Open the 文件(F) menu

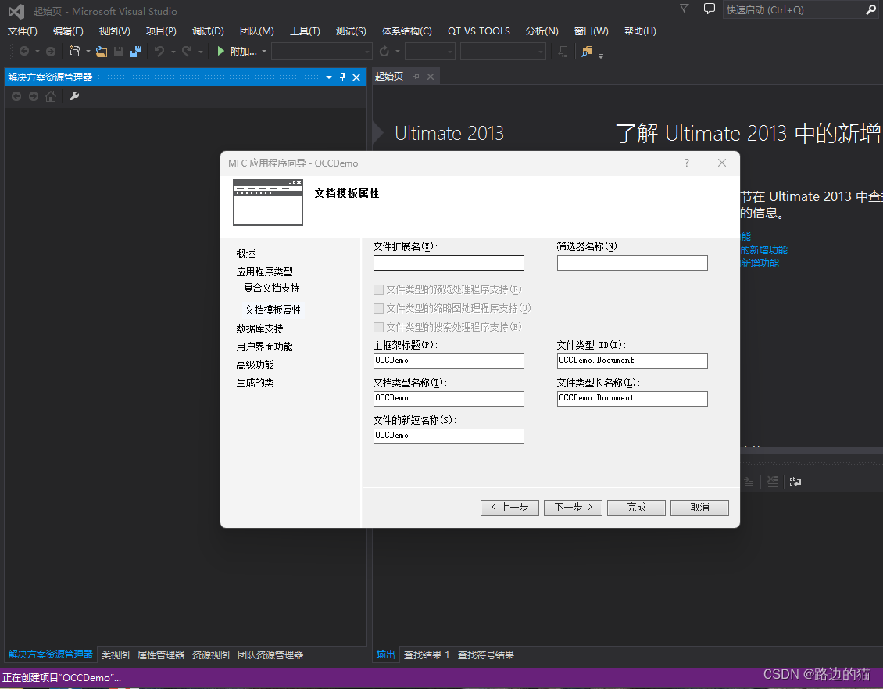click(x=23, y=31)
